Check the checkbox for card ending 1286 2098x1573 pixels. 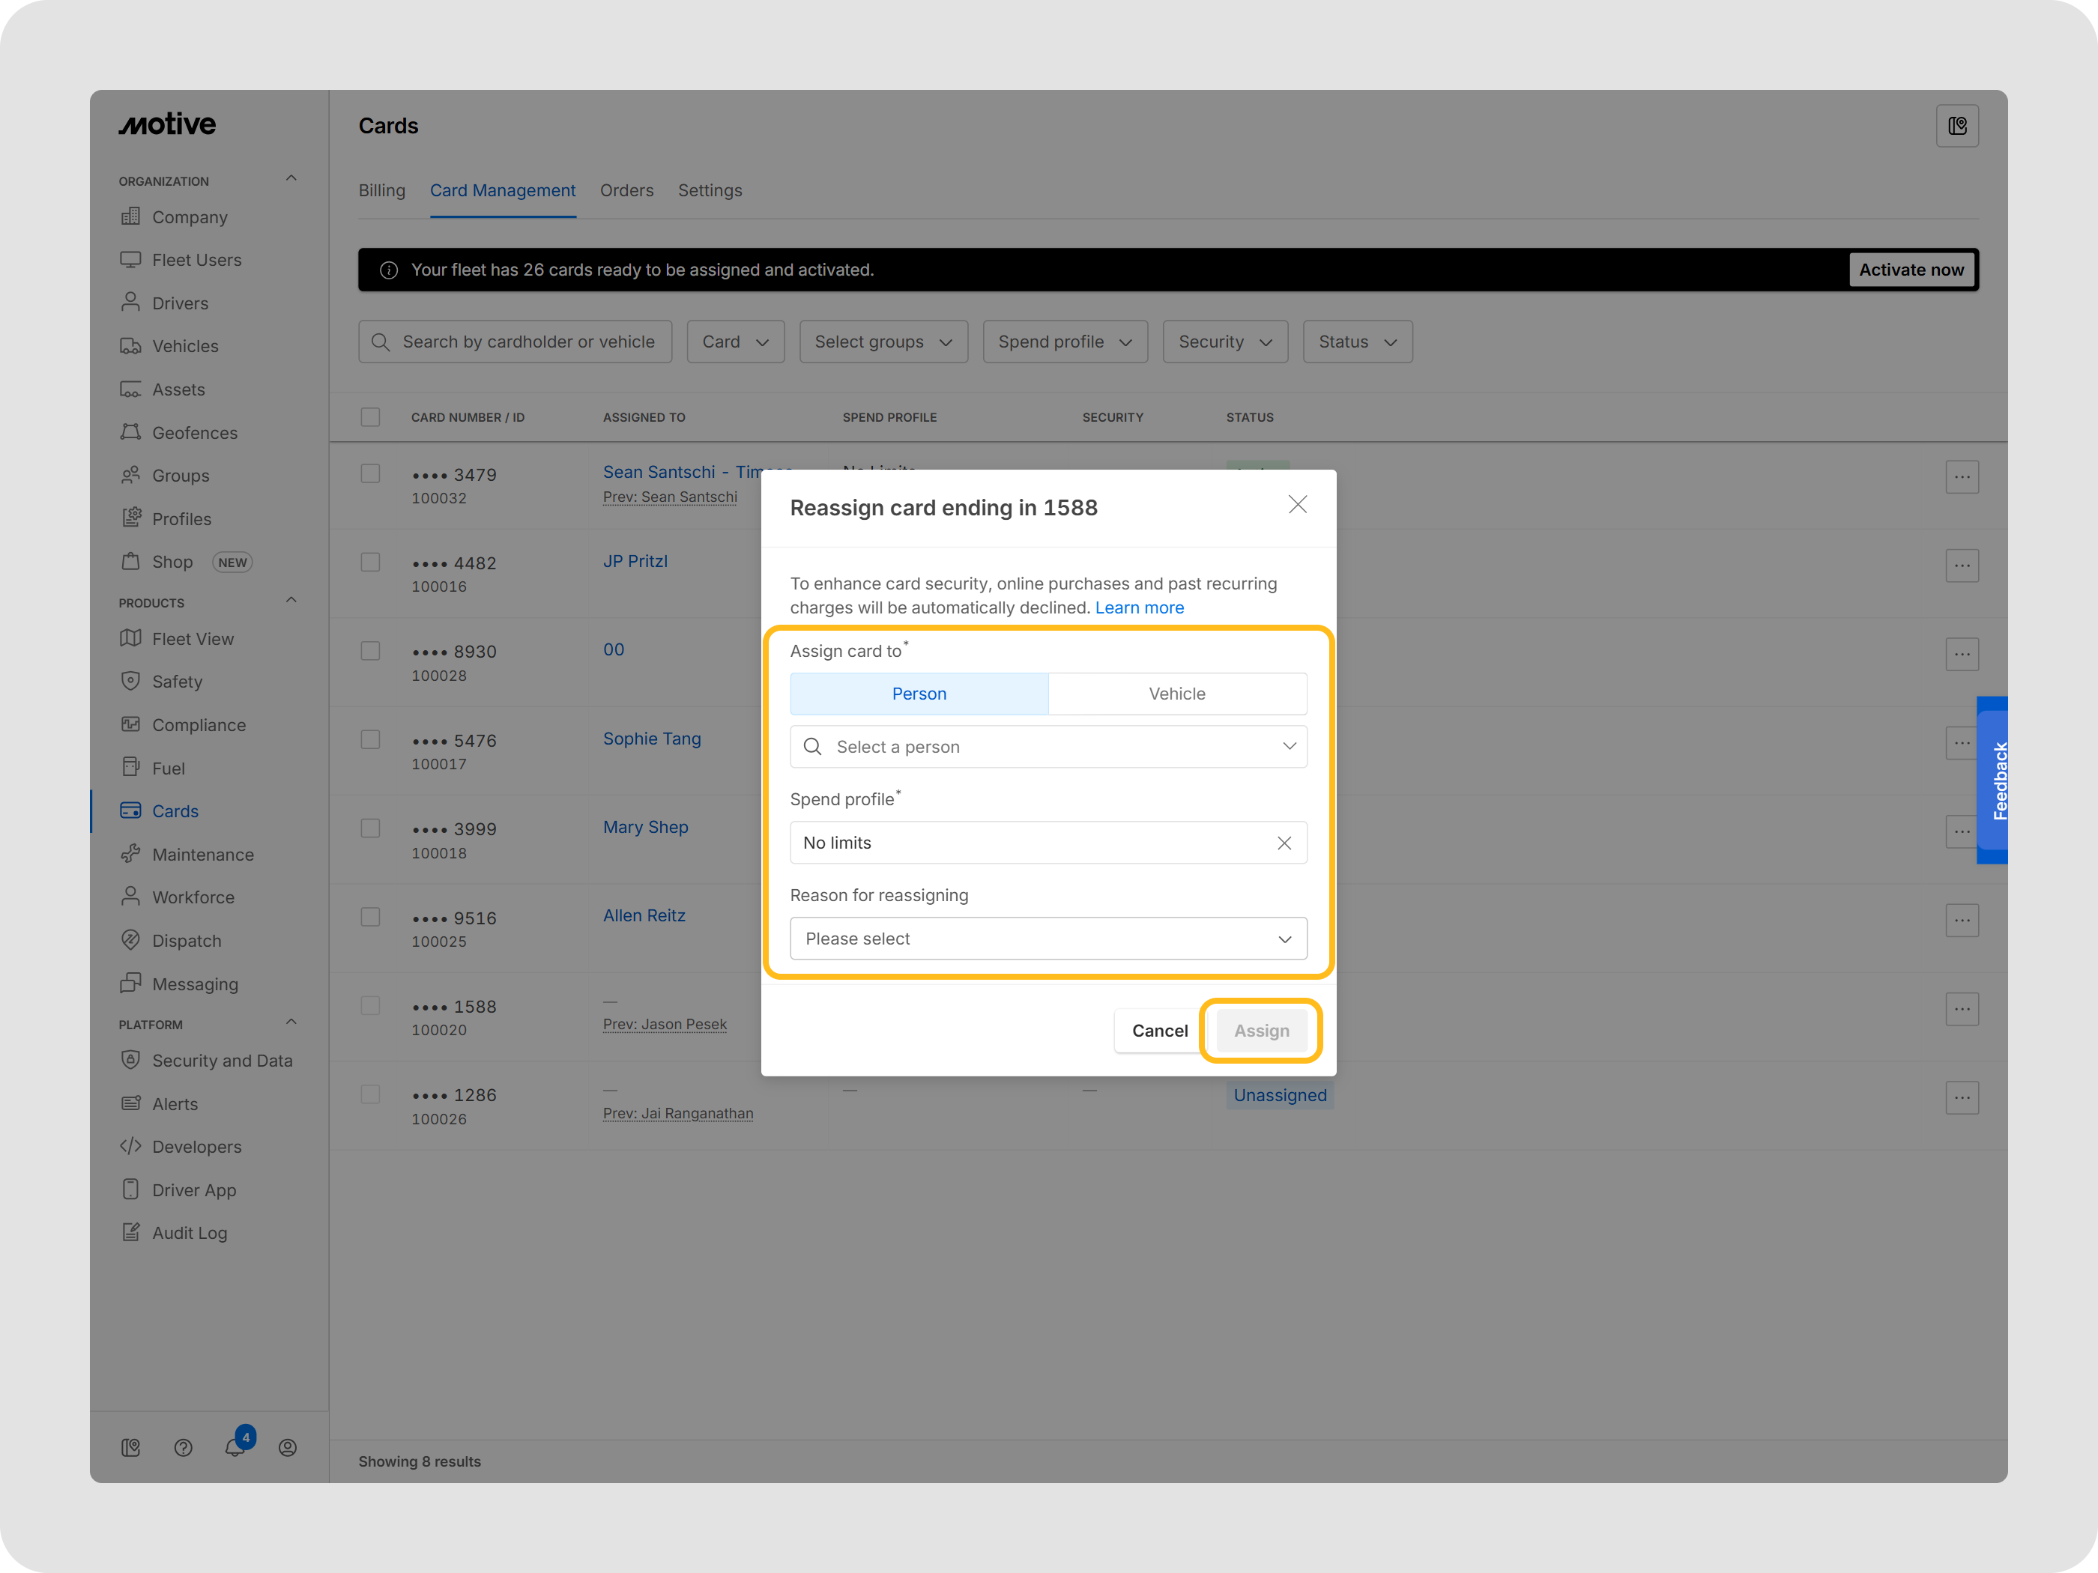370,1094
